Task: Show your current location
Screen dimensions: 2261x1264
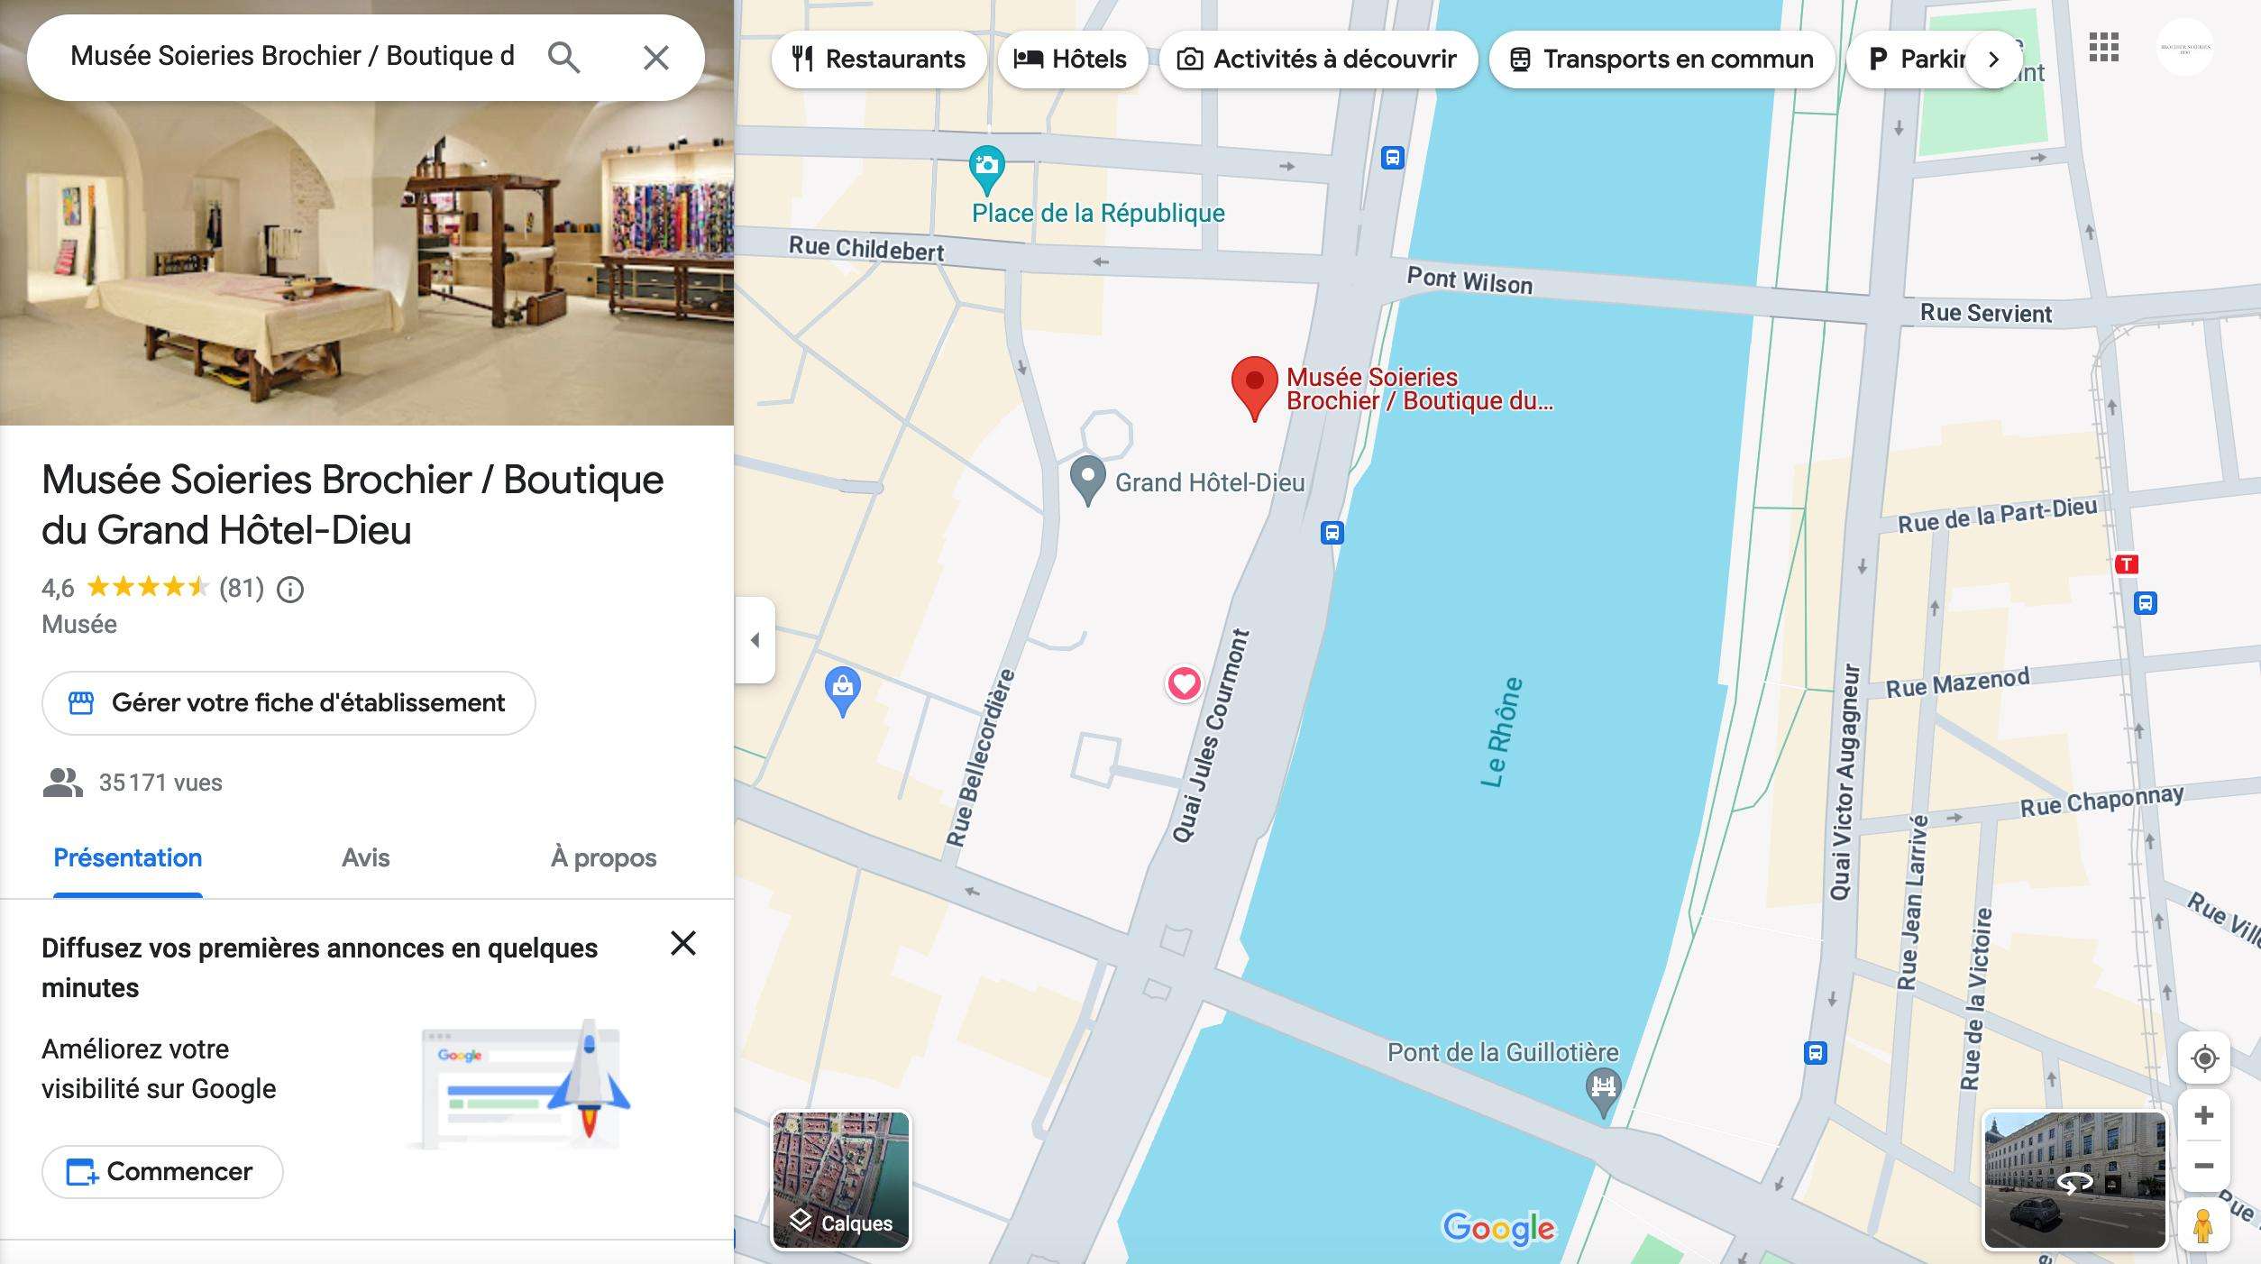Action: (x=2204, y=1058)
